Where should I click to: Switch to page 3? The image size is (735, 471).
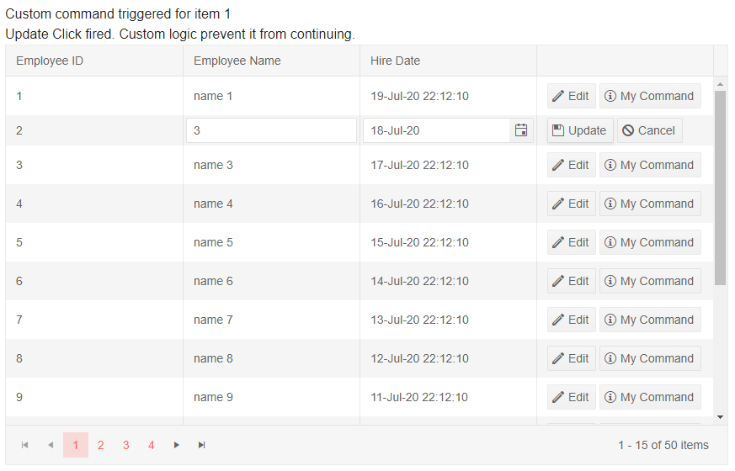tap(125, 445)
